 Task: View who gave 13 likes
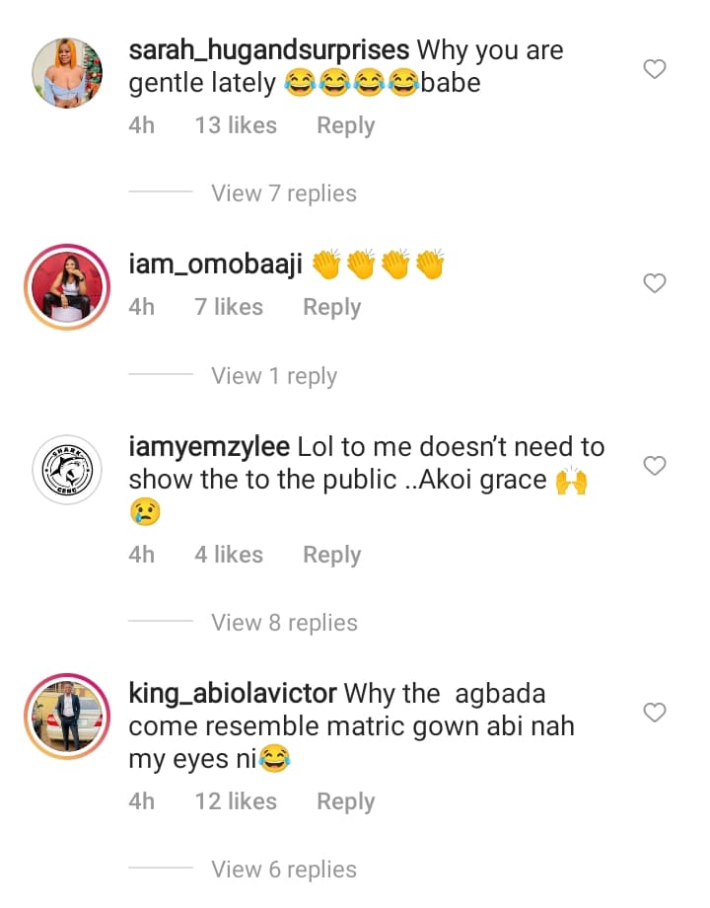pos(236,126)
